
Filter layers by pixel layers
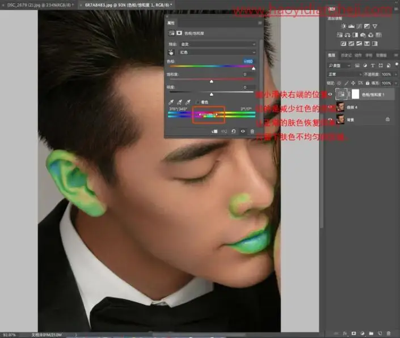[357, 66]
